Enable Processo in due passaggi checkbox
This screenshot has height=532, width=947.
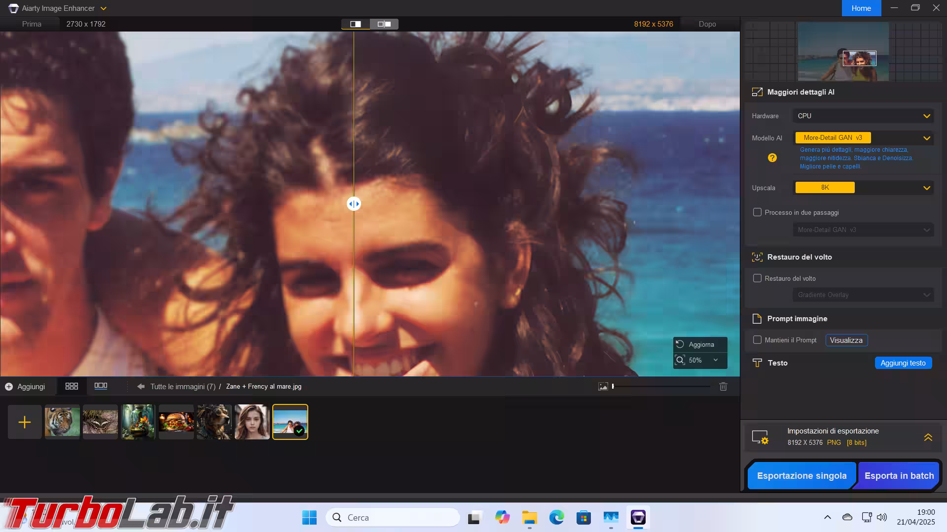coord(757,212)
